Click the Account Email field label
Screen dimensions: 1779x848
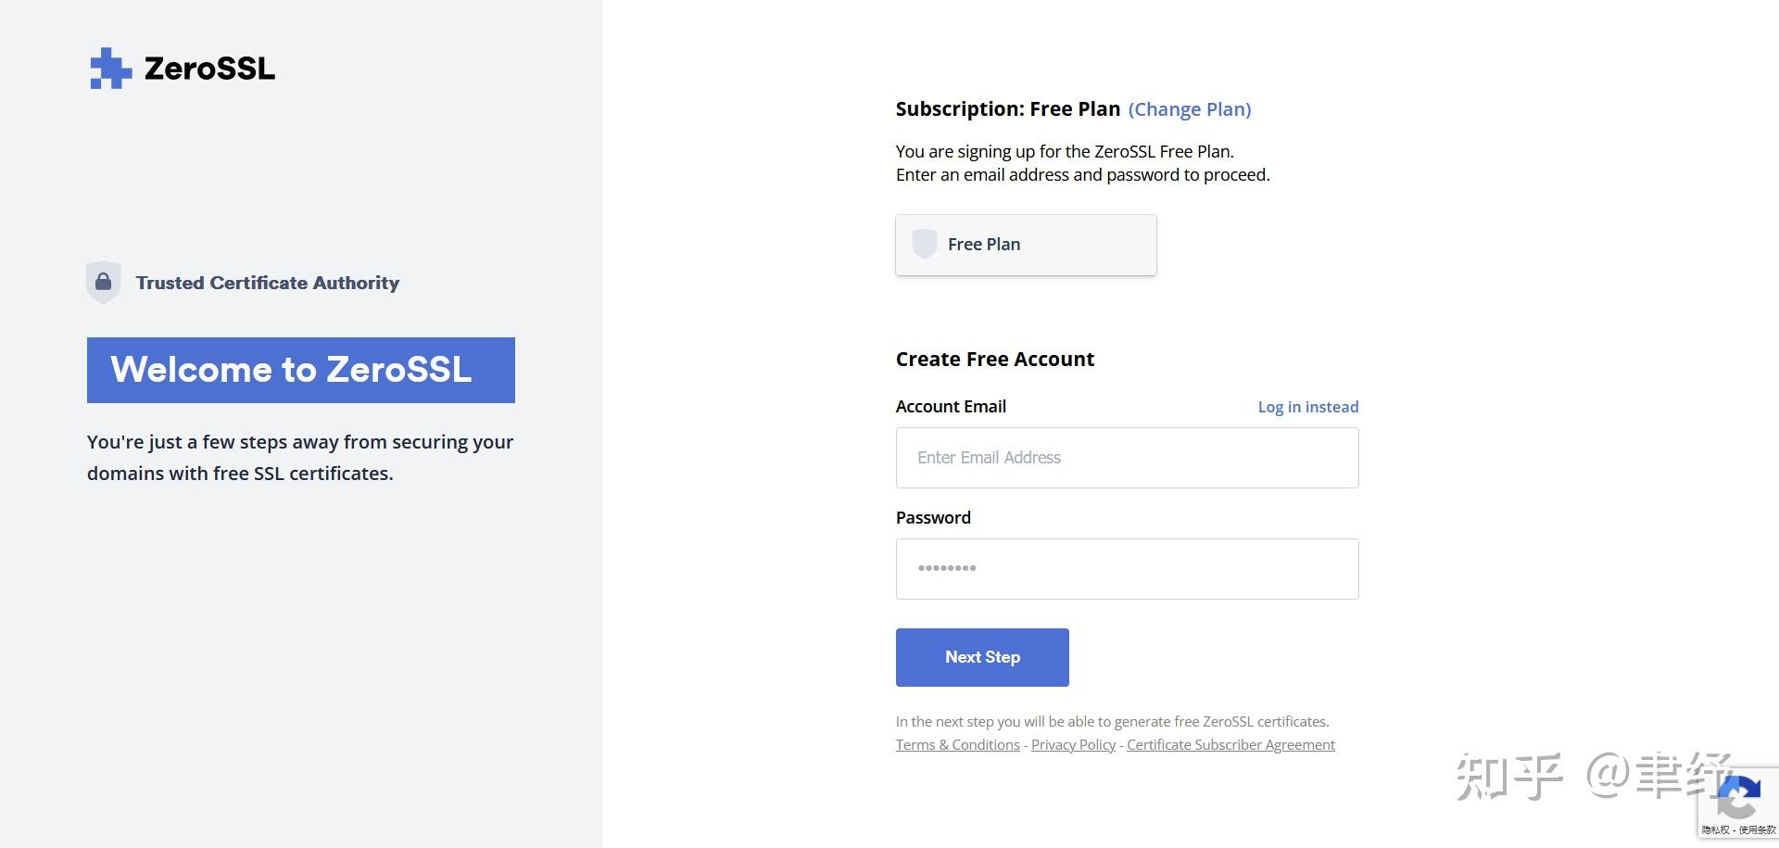click(x=951, y=407)
